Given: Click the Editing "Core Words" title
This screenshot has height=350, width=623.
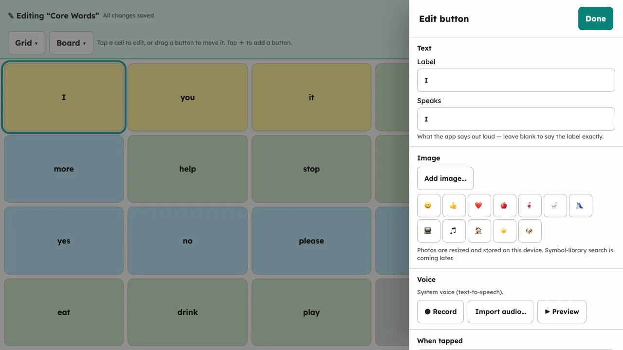Looking at the screenshot, I should point(53,16).
